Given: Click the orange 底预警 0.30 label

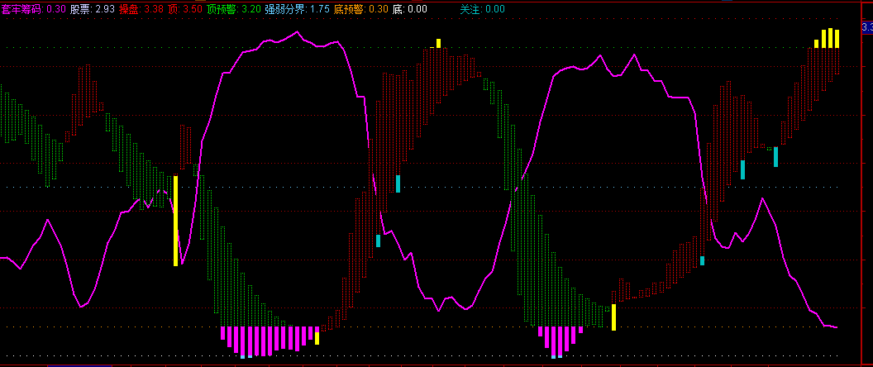Looking at the screenshot, I should pyautogui.click(x=361, y=9).
